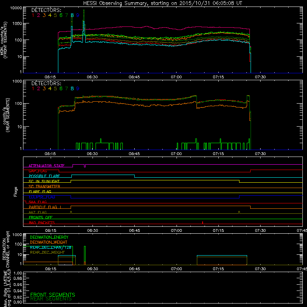Click 'DETECTORS:' label in front segments panel
The width and height of the screenshot is (307, 307).
coord(46,10)
